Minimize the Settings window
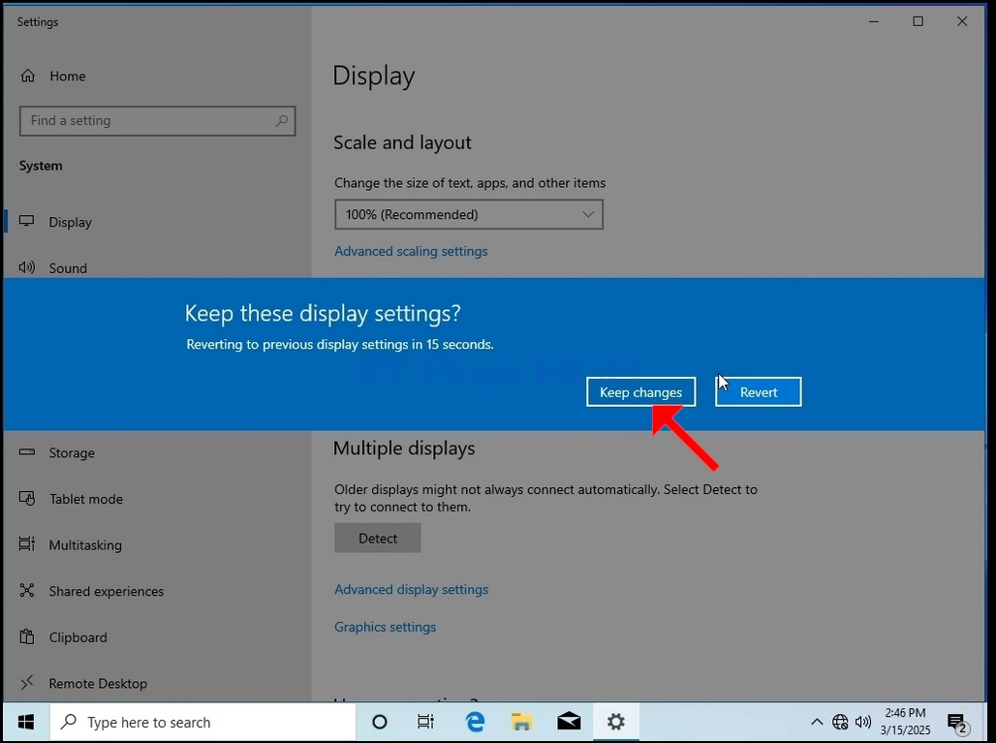The image size is (996, 743). tap(874, 21)
